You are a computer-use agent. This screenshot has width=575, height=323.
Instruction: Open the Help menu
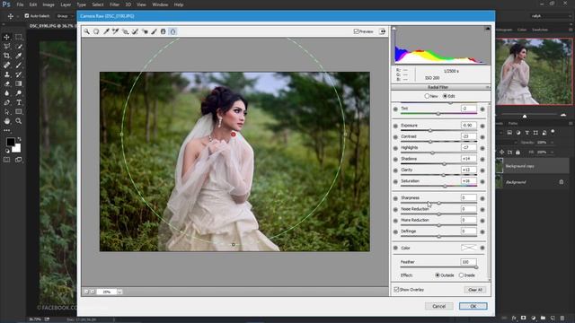[x=179, y=4]
